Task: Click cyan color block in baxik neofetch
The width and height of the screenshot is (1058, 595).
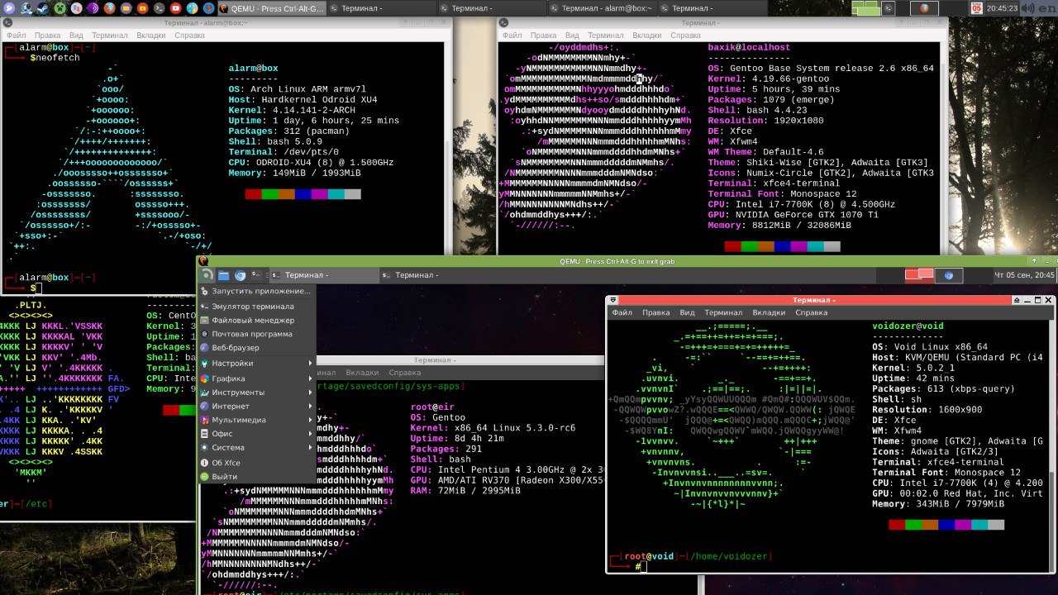Action: tap(815, 246)
